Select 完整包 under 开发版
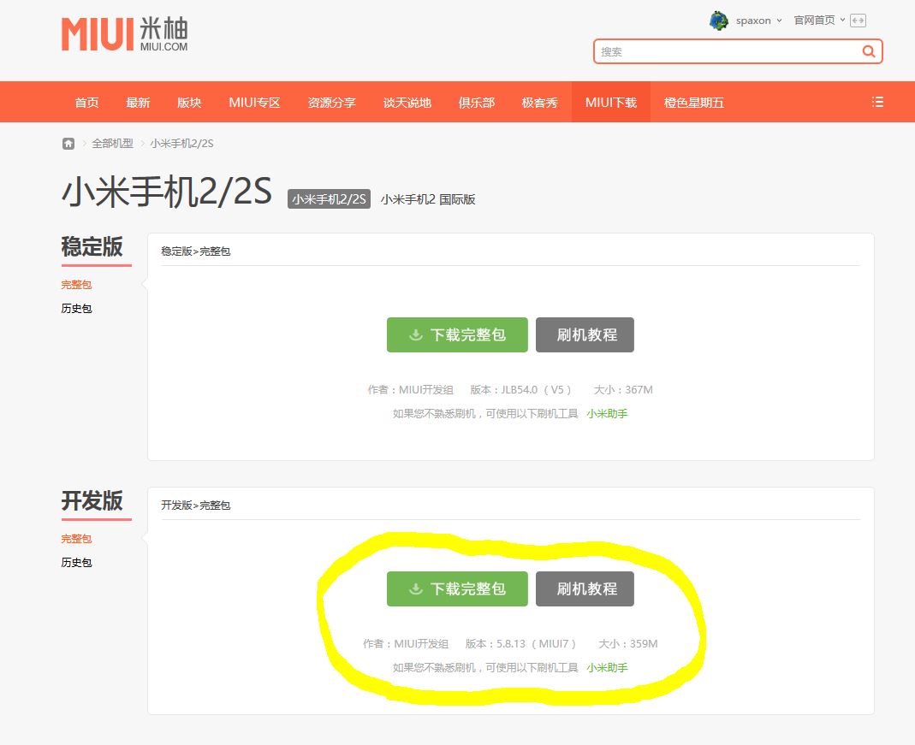Image resolution: width=915 pixels, height=745 pixels. (76, 539)
